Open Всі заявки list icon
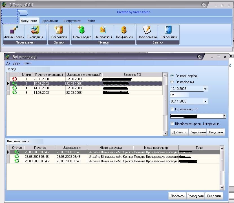The image size is (234, 203). tap(59, 33)
